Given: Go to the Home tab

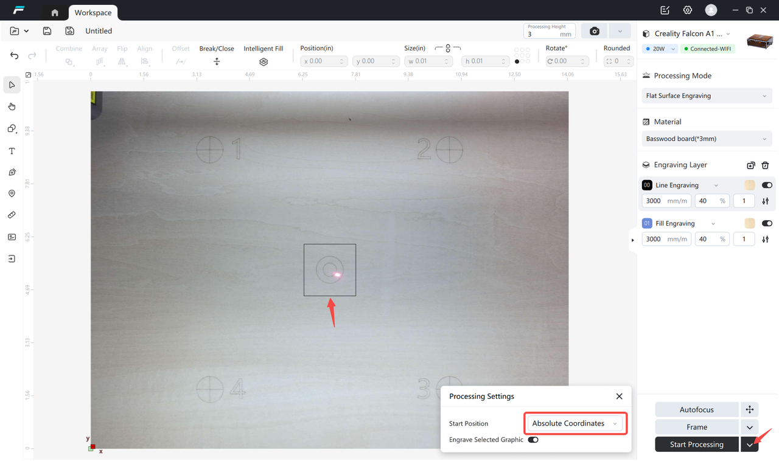Looking at the screenshot, I should click(x=55, y=12).
